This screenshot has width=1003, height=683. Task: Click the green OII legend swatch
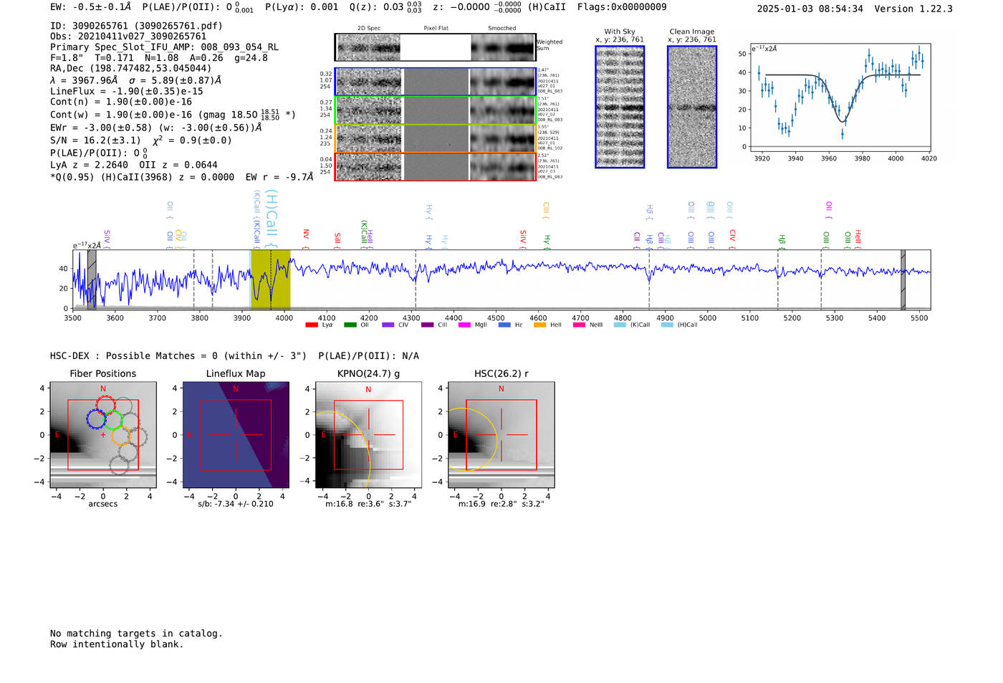tap(350, 325)
